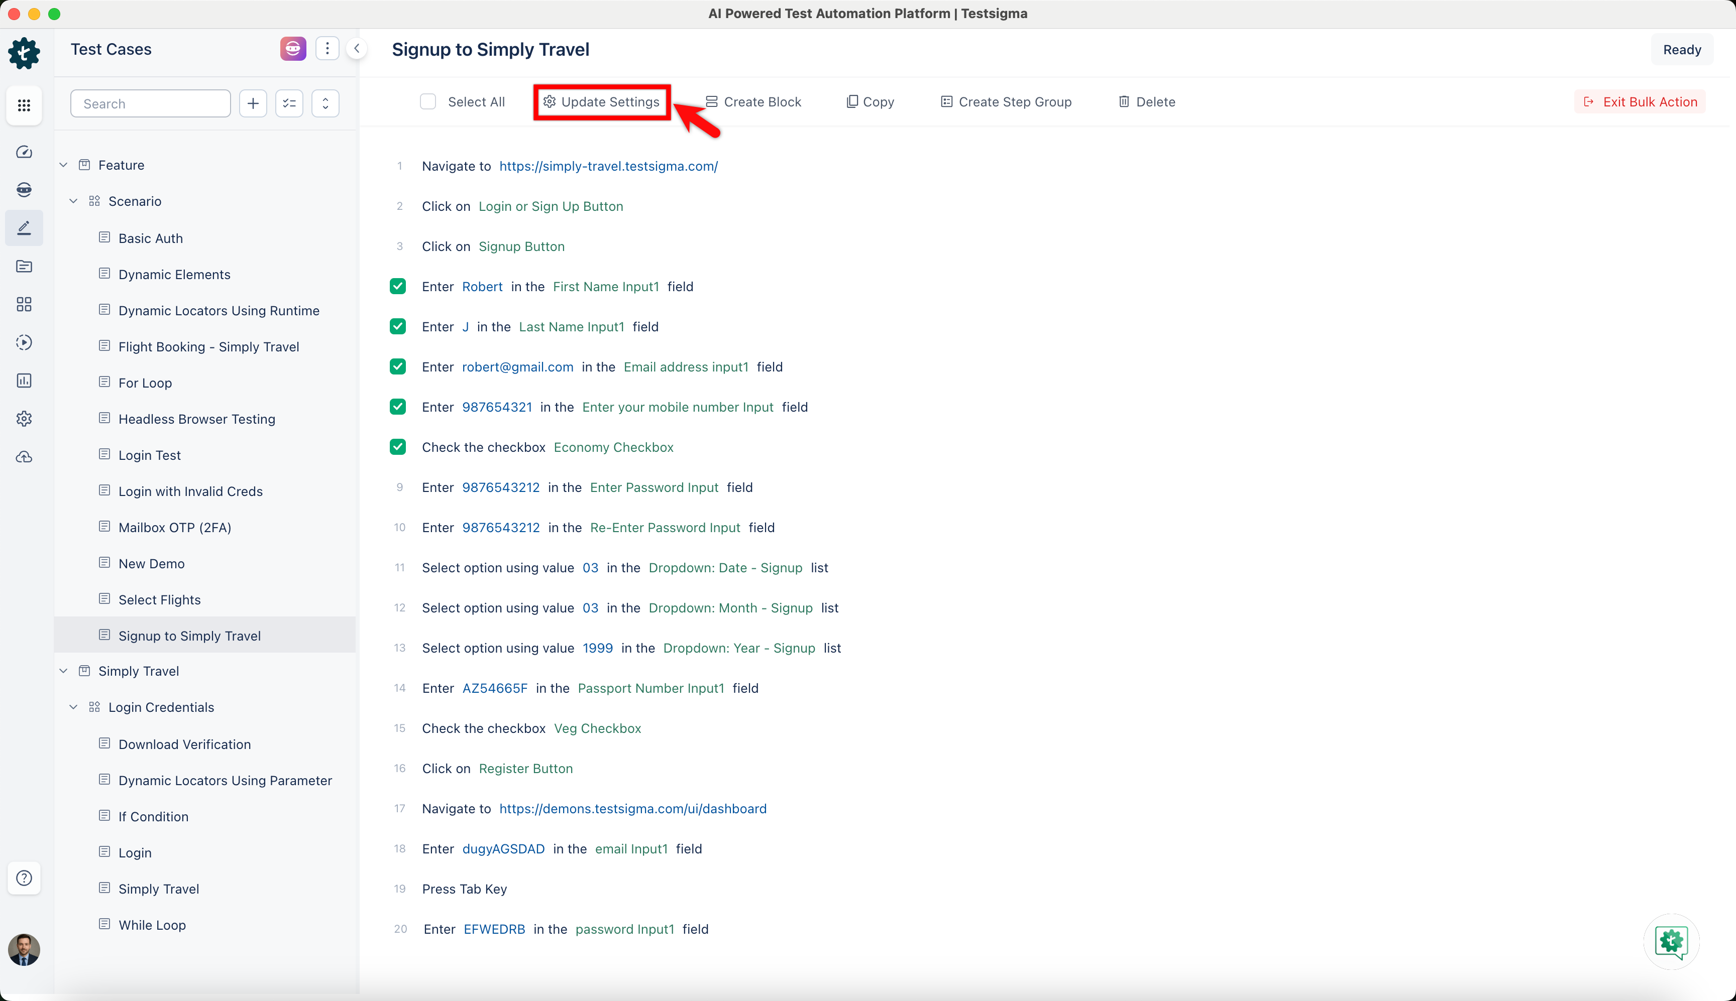The image size is (1736, 1001).
Task: Click Create Step Group
Action: [1006, 102]
